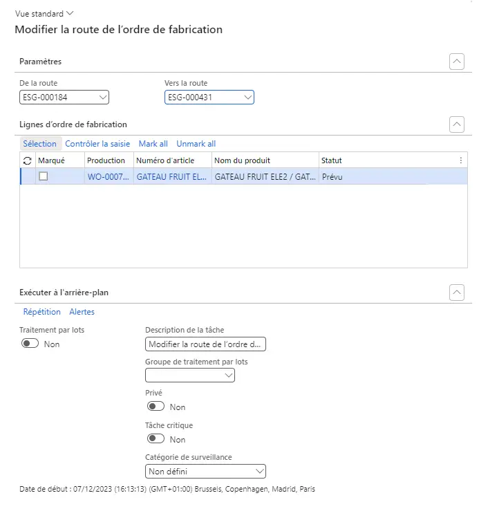Screen dimensions: 479x529
Task: Open the Vers la route dropdown
Action: click(248, 98)
